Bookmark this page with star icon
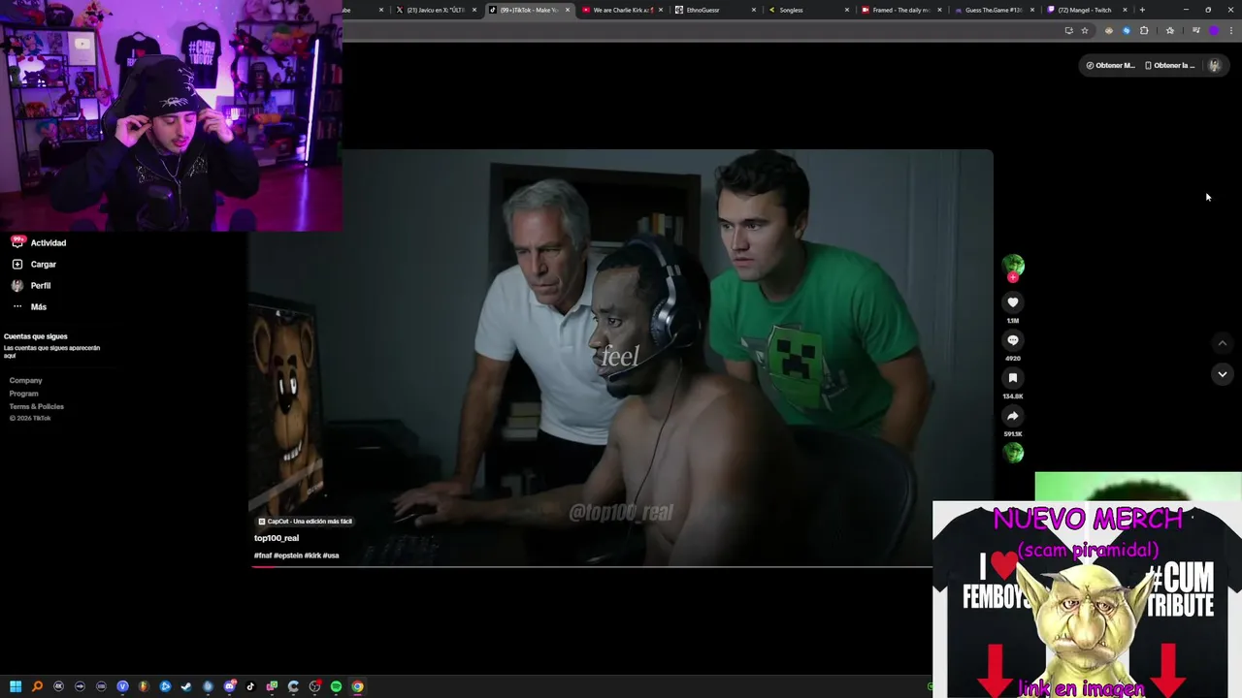 1085,30
